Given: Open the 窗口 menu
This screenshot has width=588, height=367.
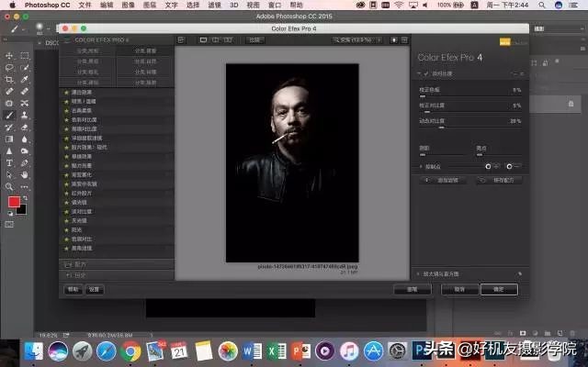Looking at the screenshot, I should pos(275,5).
